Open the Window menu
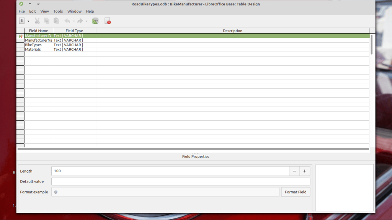 coord(74,11)
